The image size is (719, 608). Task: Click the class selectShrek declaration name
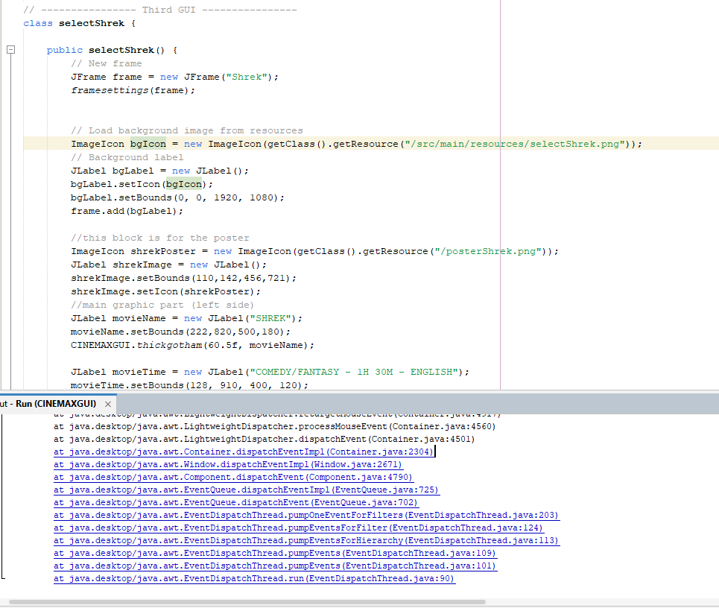(91, 23)
